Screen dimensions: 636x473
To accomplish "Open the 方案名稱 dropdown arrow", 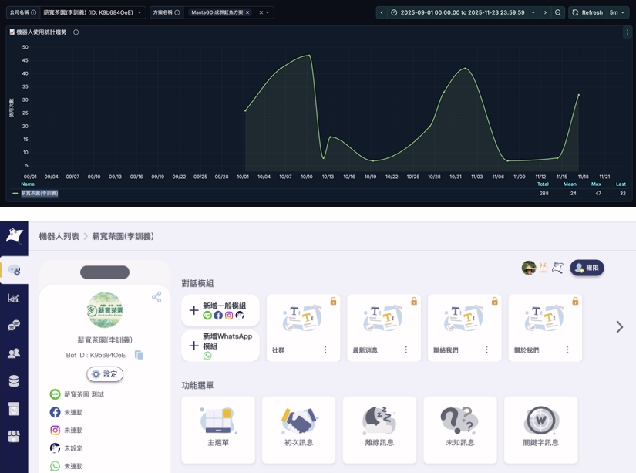I will point(269,12).
